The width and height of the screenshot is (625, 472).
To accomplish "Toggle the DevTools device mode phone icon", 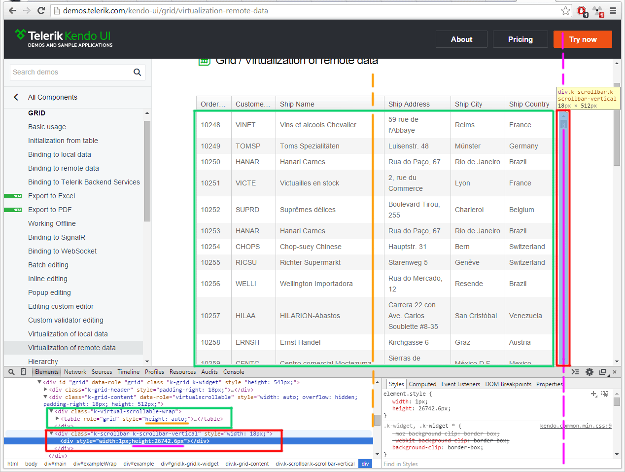I will coord(23,372).
